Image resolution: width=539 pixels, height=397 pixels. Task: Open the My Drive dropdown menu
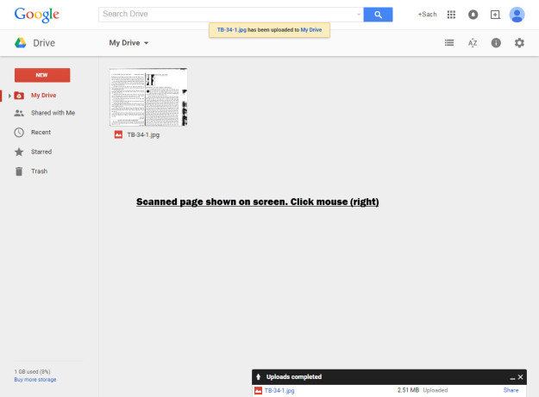click(129, 42)
